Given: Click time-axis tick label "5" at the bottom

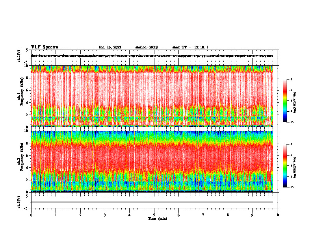Looking at the screenshot, I should click(154, 215).
